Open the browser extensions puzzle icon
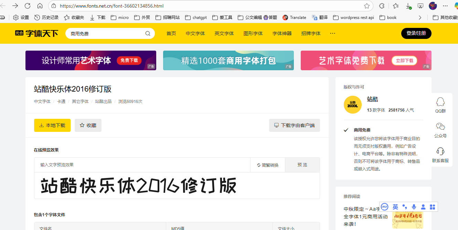 pyautogui.click(x=382, y=6)
